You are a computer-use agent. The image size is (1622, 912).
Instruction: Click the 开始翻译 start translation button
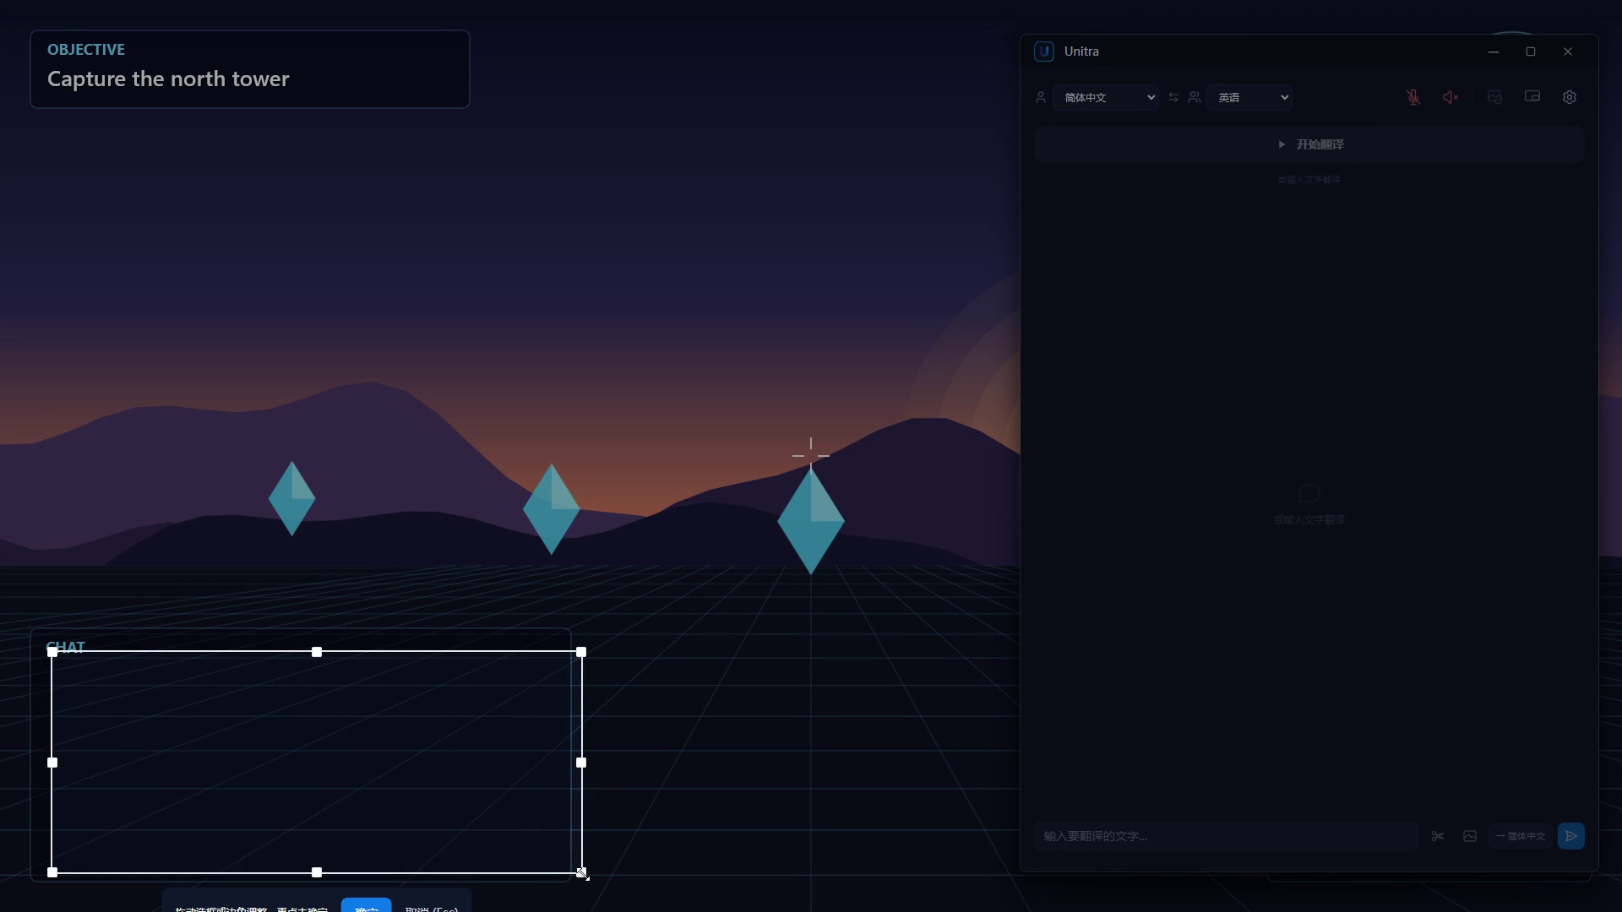click(1309, 144)
